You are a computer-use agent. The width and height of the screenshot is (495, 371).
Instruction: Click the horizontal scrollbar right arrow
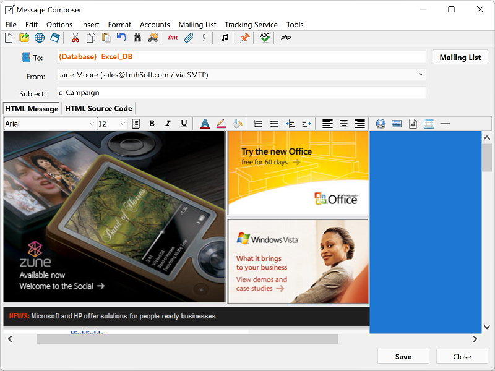(475, 339)
